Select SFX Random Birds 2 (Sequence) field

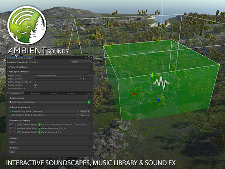click(x=43, y=115)
